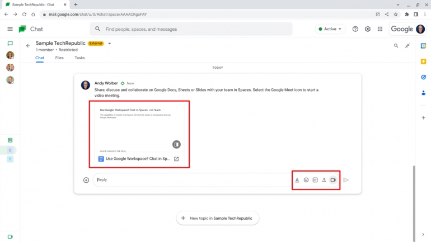431x242 pixels.
Task: Toggle the main menu hamburger icon
Action: coord(10,29)
